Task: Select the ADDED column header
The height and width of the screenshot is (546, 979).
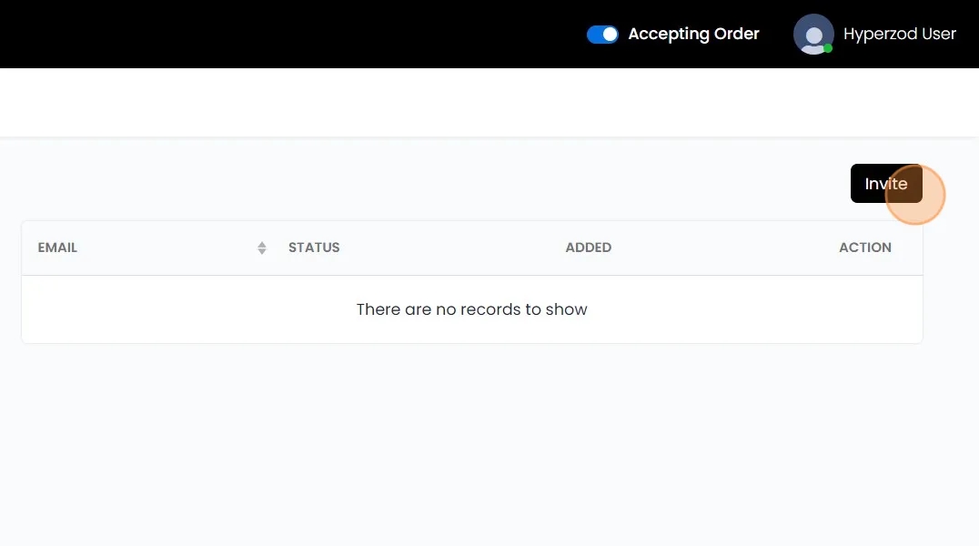Action: click(x=588, y=248)
